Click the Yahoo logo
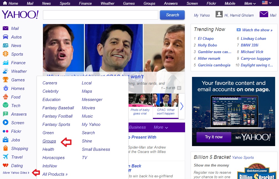Image resolution: width=279 pixels, height=179 pixels. tap(20, 15)
